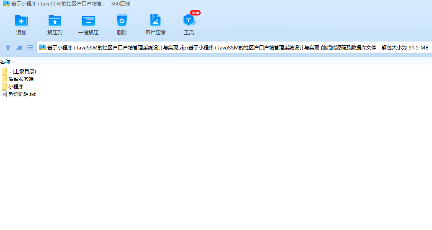Go up one level with blue arrow
Image resolution: width=432 pixels, height=230 pixels.
(8, 47)
